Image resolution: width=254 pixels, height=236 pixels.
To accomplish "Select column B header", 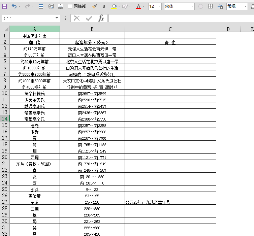I will point(92,29).
